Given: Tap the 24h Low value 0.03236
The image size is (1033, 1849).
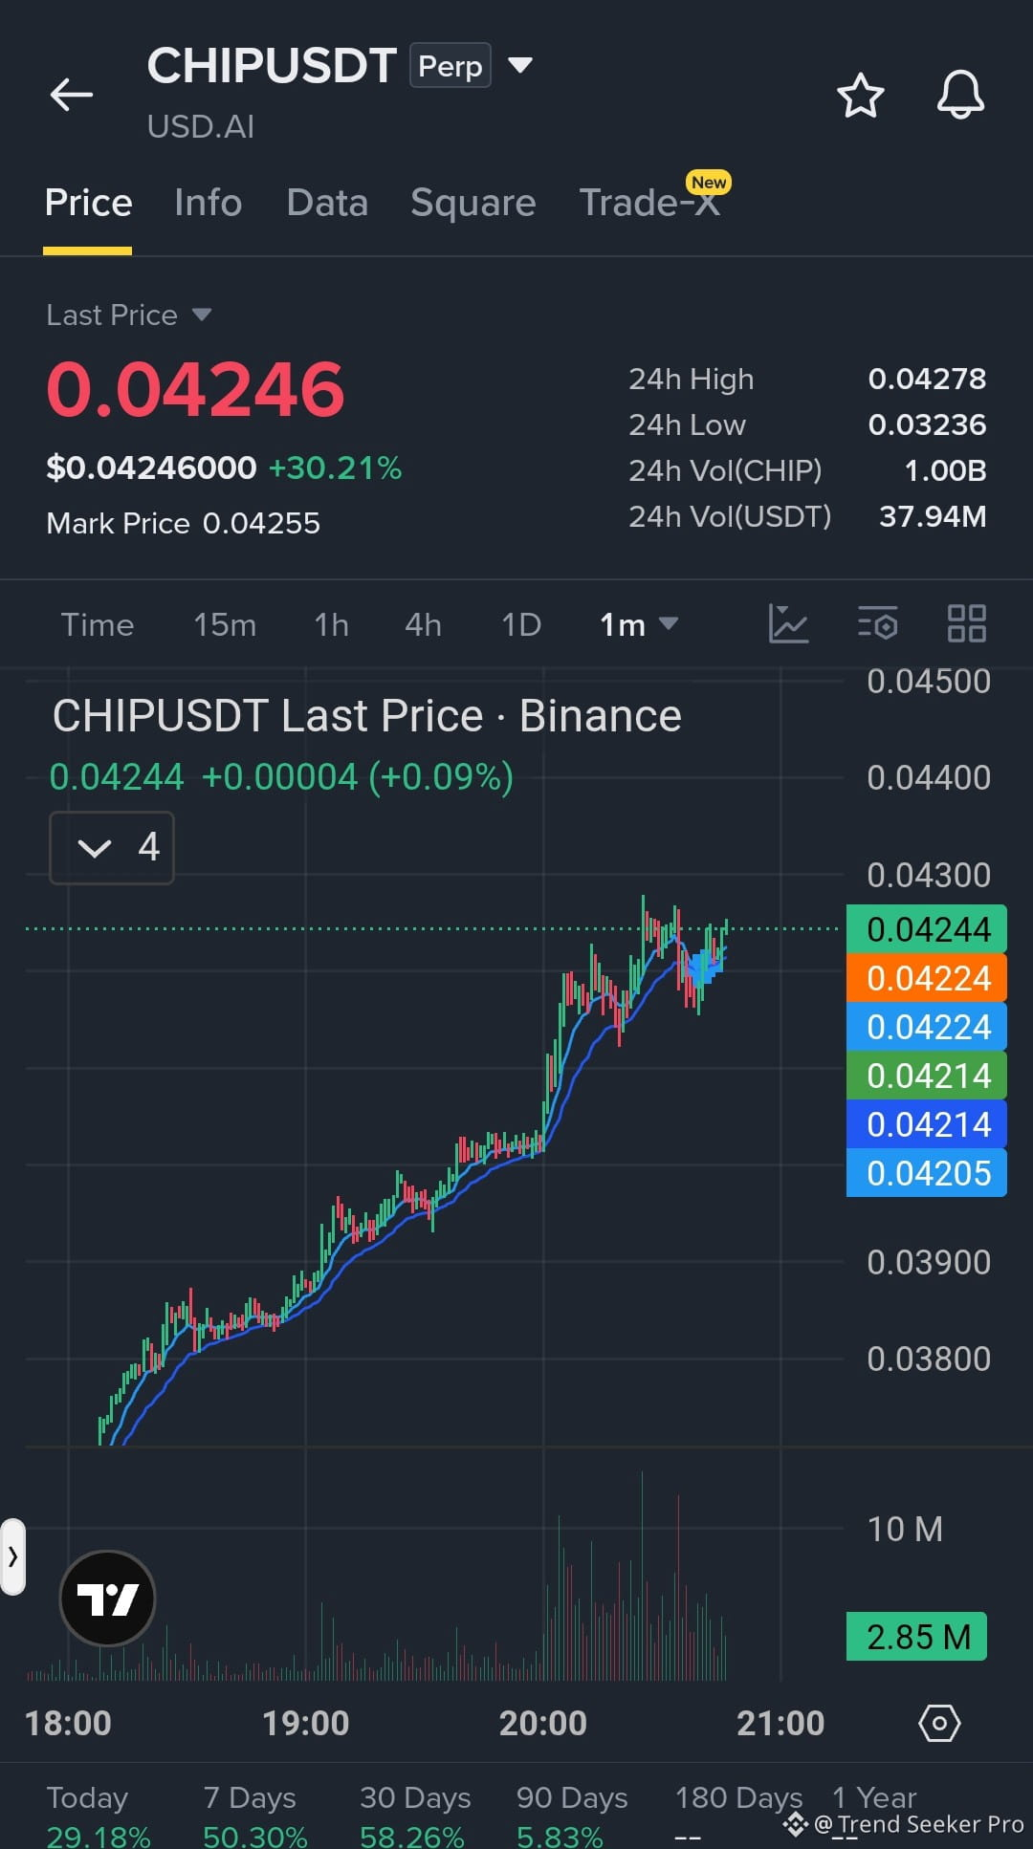Looking at the screenshot, I should tap(927, 424).
